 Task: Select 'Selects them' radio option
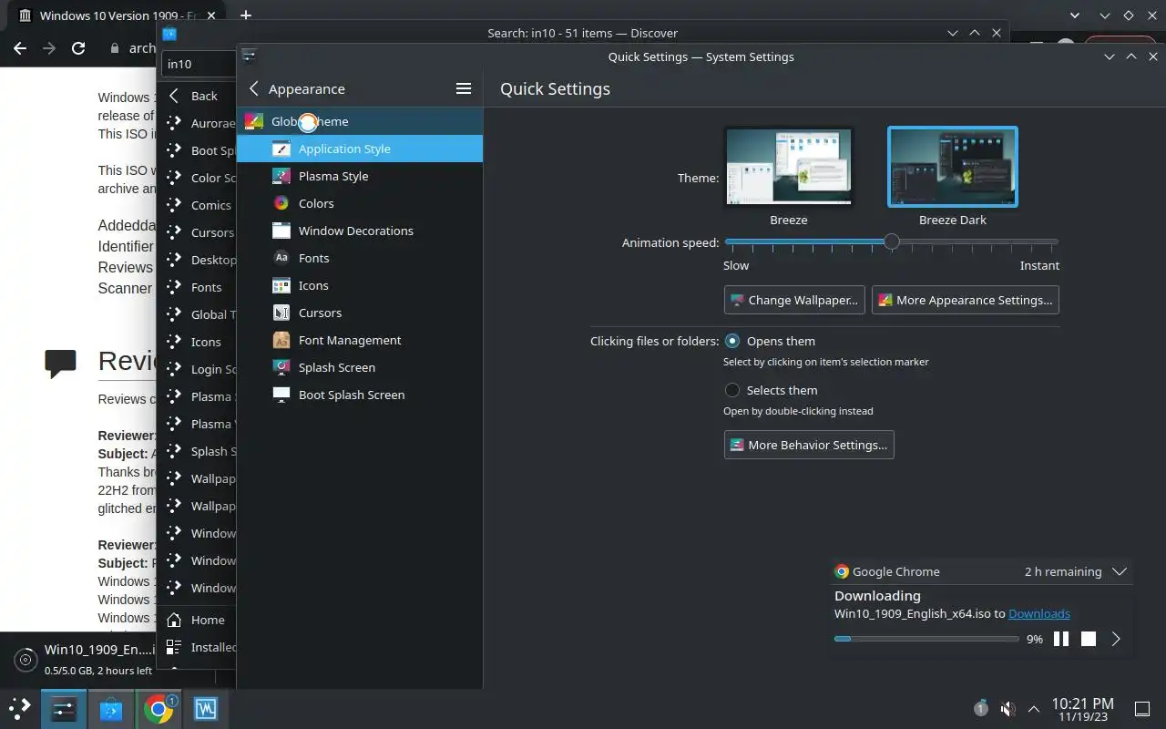point(732,390)
